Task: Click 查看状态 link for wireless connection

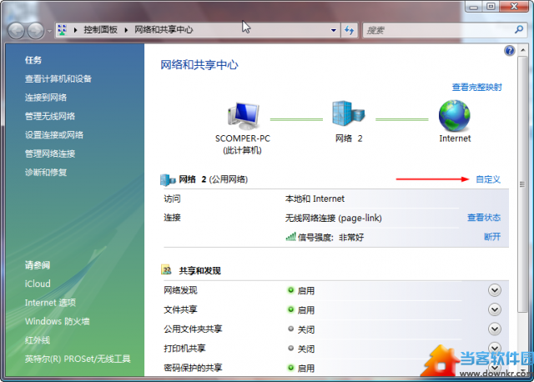Action: pyautogui.click(x=484, y=218)
